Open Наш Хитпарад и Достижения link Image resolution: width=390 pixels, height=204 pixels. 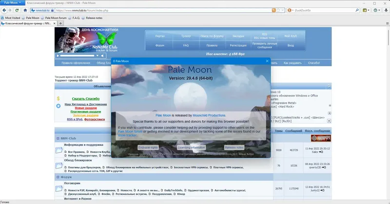tap(86, 104)
